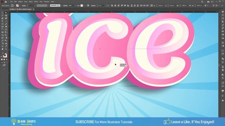The height and width of the screenshot is (126, 225).
Task: Toggle the Fill and Stroke swatch in toolbar
Action: (x=5, y=55)
